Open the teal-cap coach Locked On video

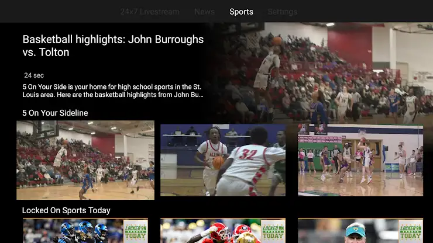click(x=360, y=231)
